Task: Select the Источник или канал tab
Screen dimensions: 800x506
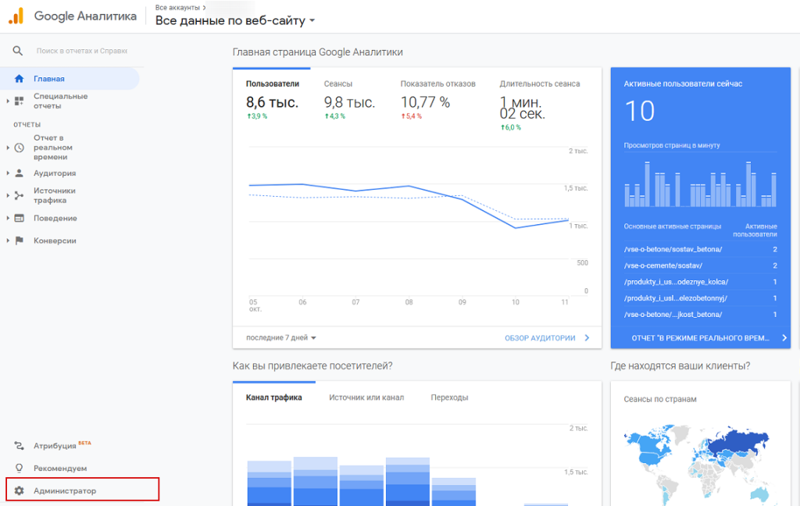Action: [x=366, y=397]
